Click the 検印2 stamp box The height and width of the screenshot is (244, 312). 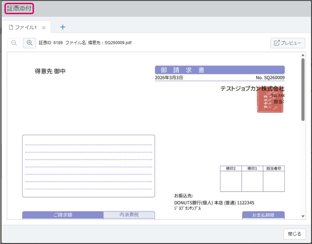[x=231, y=181]
